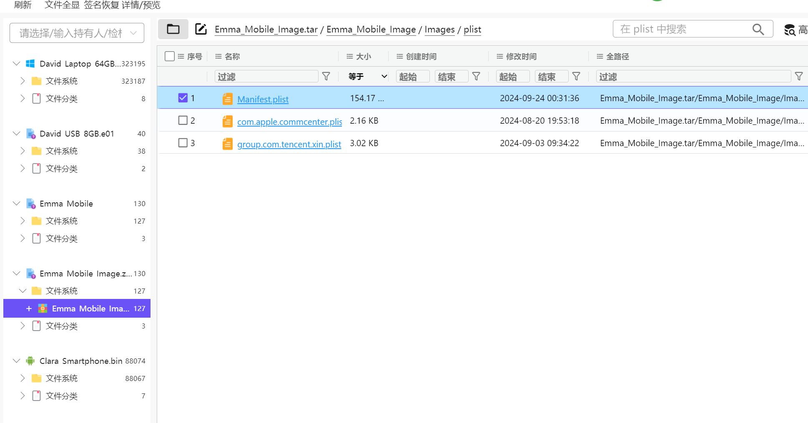Expand 文件系统 under Emma Mobile
The width and height of the screenshot is (808, 423).
[x=23, y=221]
